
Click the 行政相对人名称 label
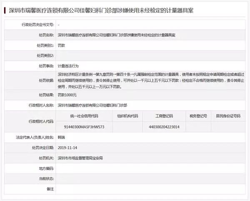[x=41, y=105]
